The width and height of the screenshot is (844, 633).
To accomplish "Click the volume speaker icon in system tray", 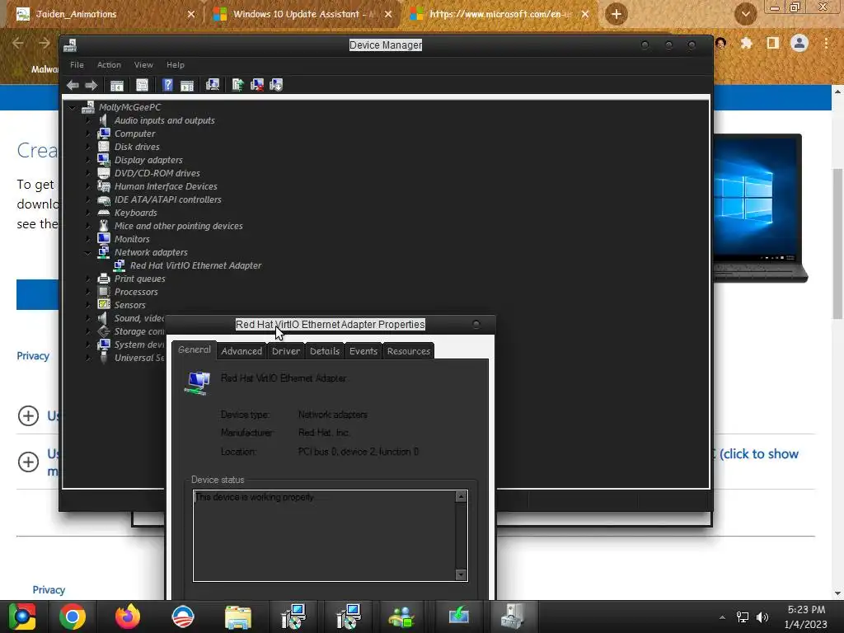I will coord(762,617).
